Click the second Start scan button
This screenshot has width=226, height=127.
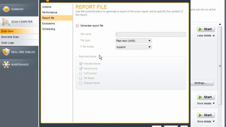point(206,97)
